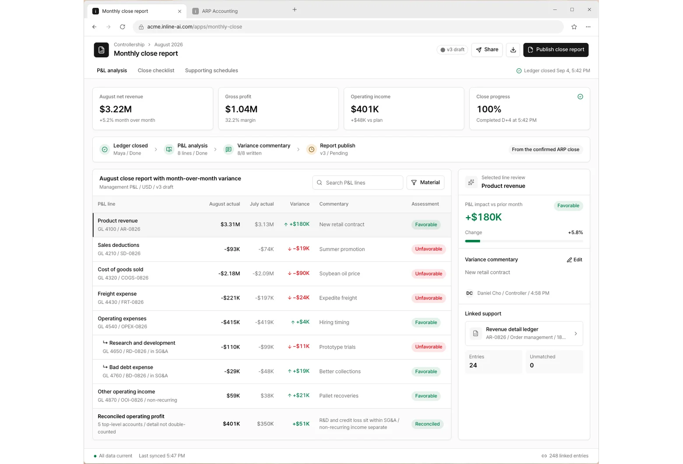
Task: Click the linked entries chain icon
Action: click(544, 456)
